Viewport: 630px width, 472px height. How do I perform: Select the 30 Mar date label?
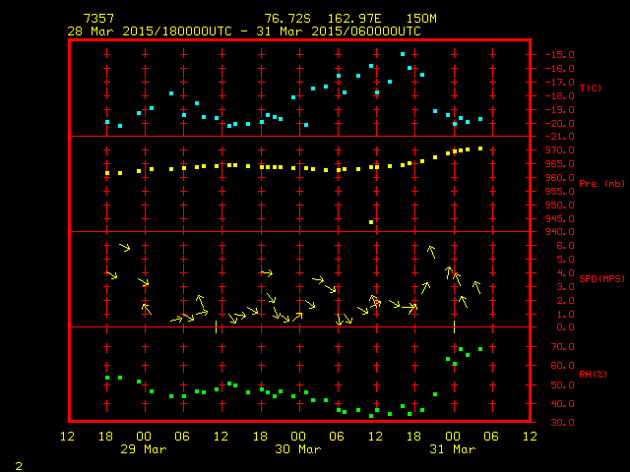[x=297, y=449]
